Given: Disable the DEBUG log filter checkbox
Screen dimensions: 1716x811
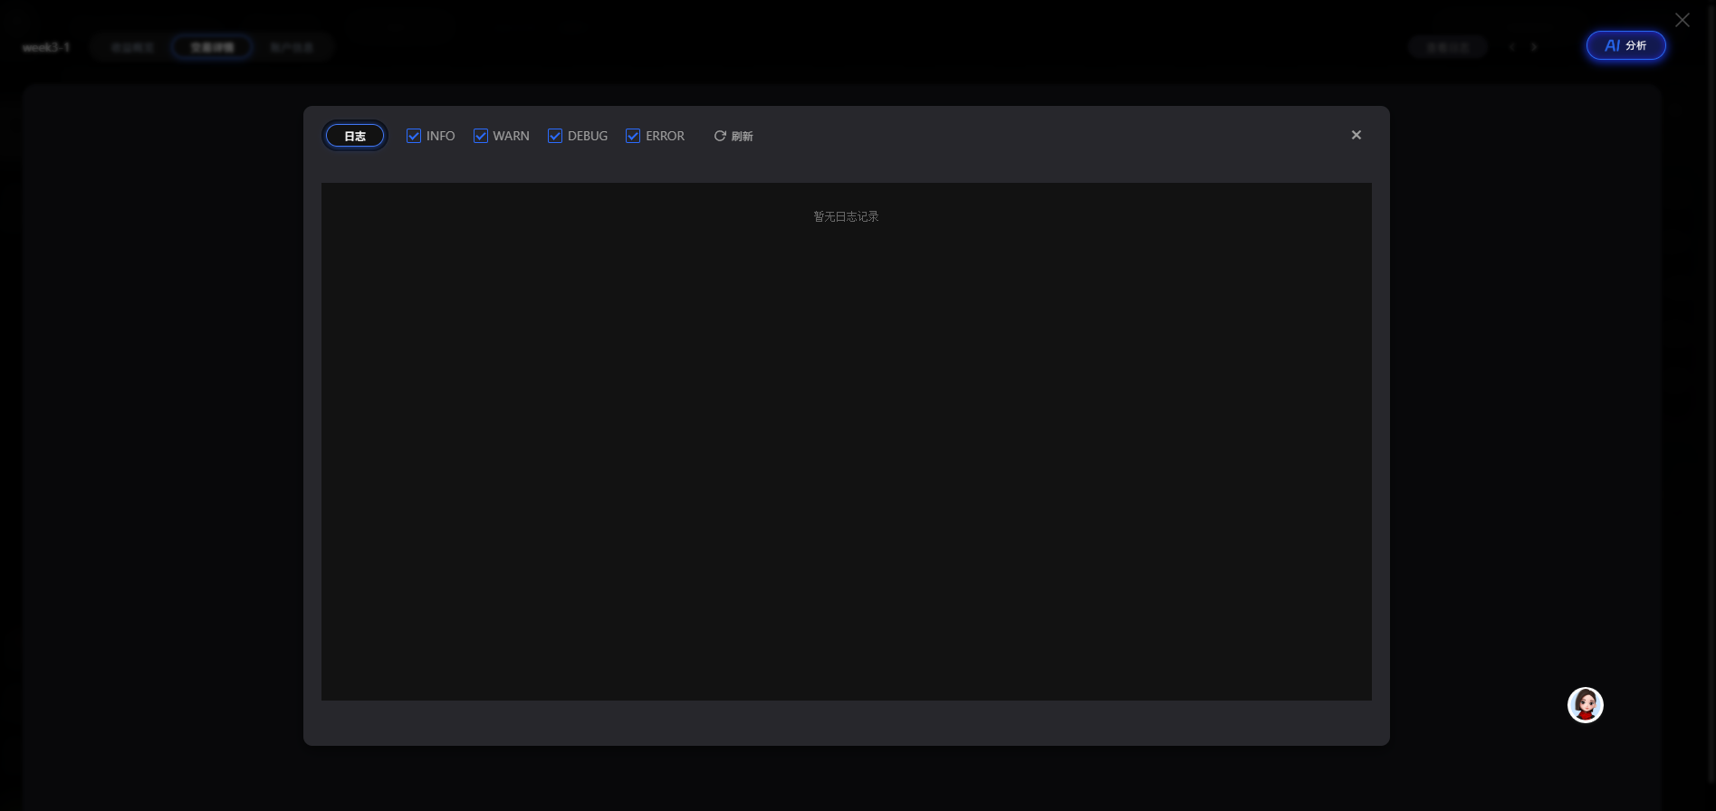Looking at the screenshot, I should click(555, 136).
